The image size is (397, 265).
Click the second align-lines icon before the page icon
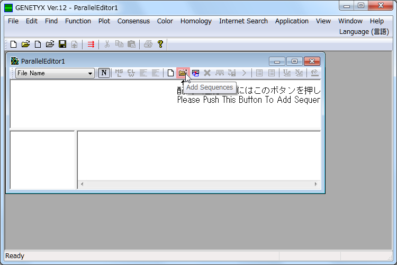(156, 73)
